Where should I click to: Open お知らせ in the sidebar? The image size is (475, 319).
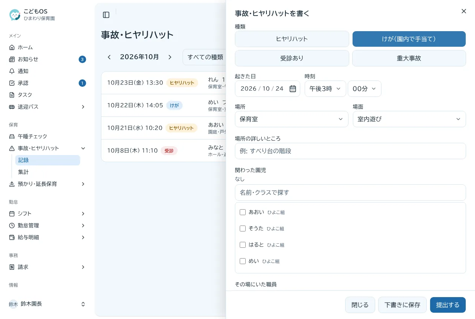[47, 59]
